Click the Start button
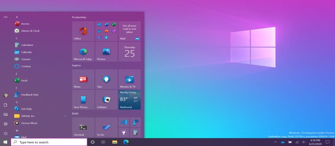Viewport: 335px width, 146px height. 6,142
